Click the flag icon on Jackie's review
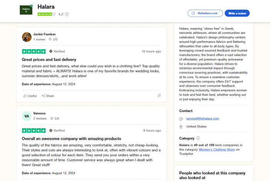Viewport: 270px width, 181px height. (159, 96)
